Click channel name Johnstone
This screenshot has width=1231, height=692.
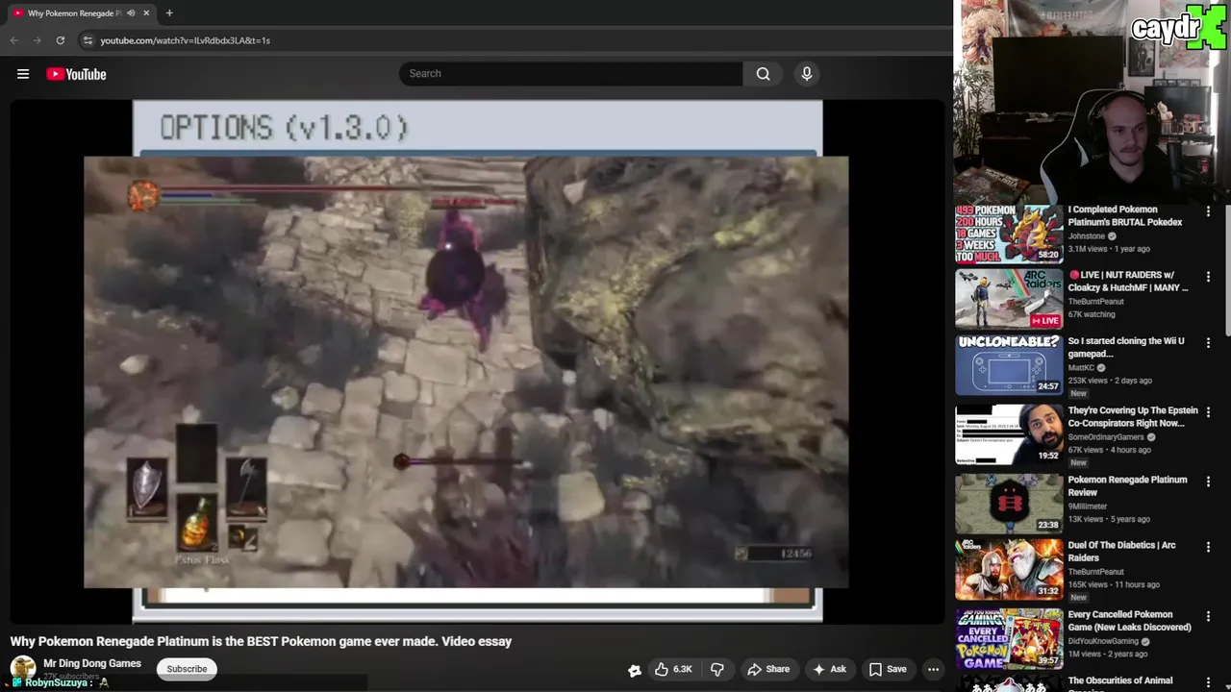coord(1087,235)
